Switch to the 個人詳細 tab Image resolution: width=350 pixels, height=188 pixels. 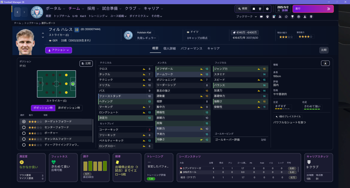tap(169, 48)
